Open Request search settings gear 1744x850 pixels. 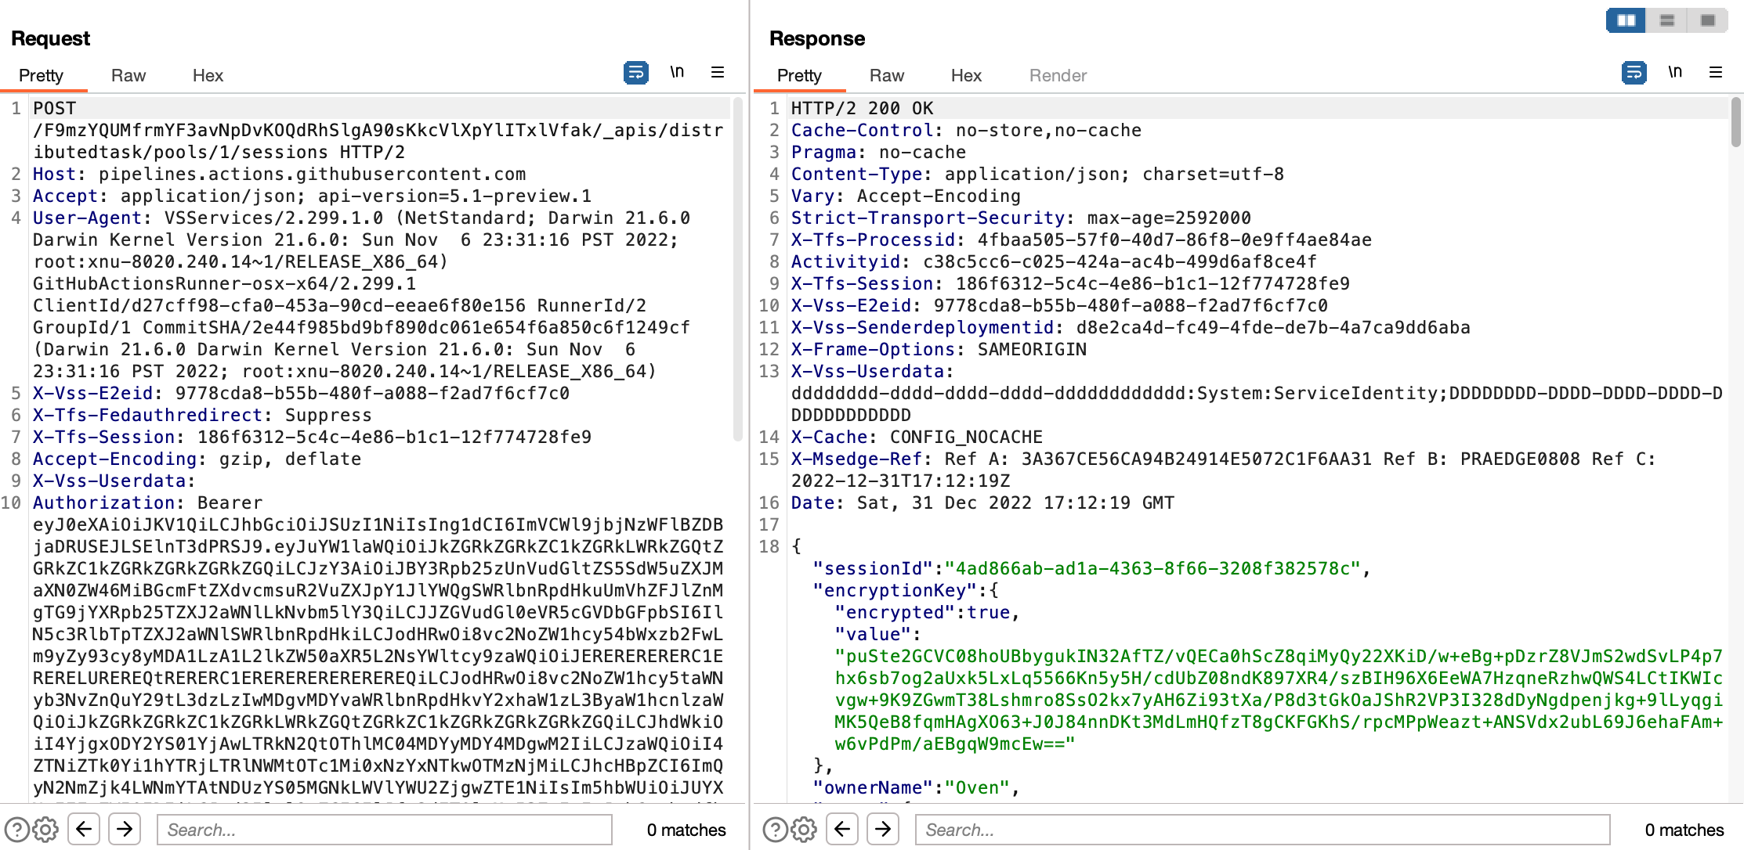[x=46, y=830]
